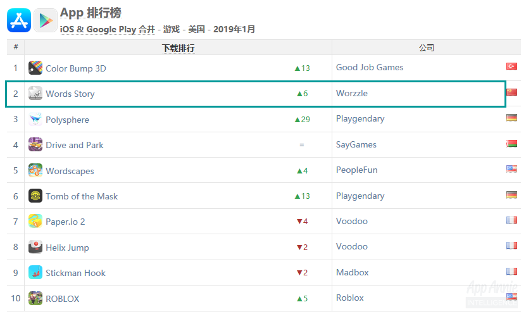Viewport: 526px width, 314px height.
Task: Select the Drive and Park icon
Action: tap(35, 144)
